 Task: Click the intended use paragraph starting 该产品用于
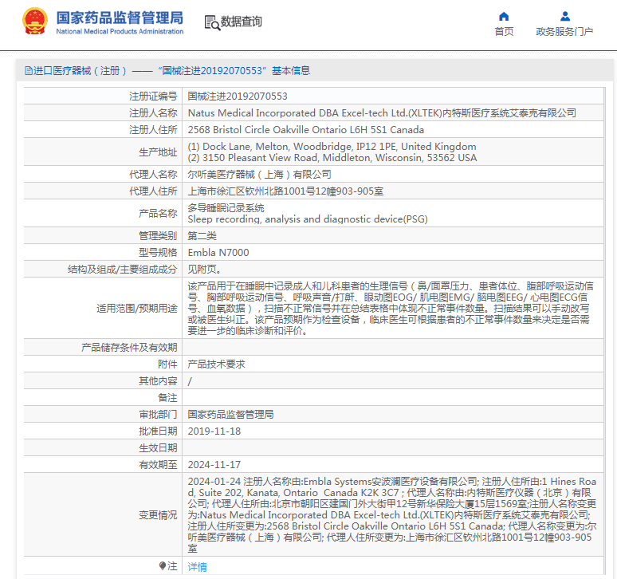coord(391,308)
